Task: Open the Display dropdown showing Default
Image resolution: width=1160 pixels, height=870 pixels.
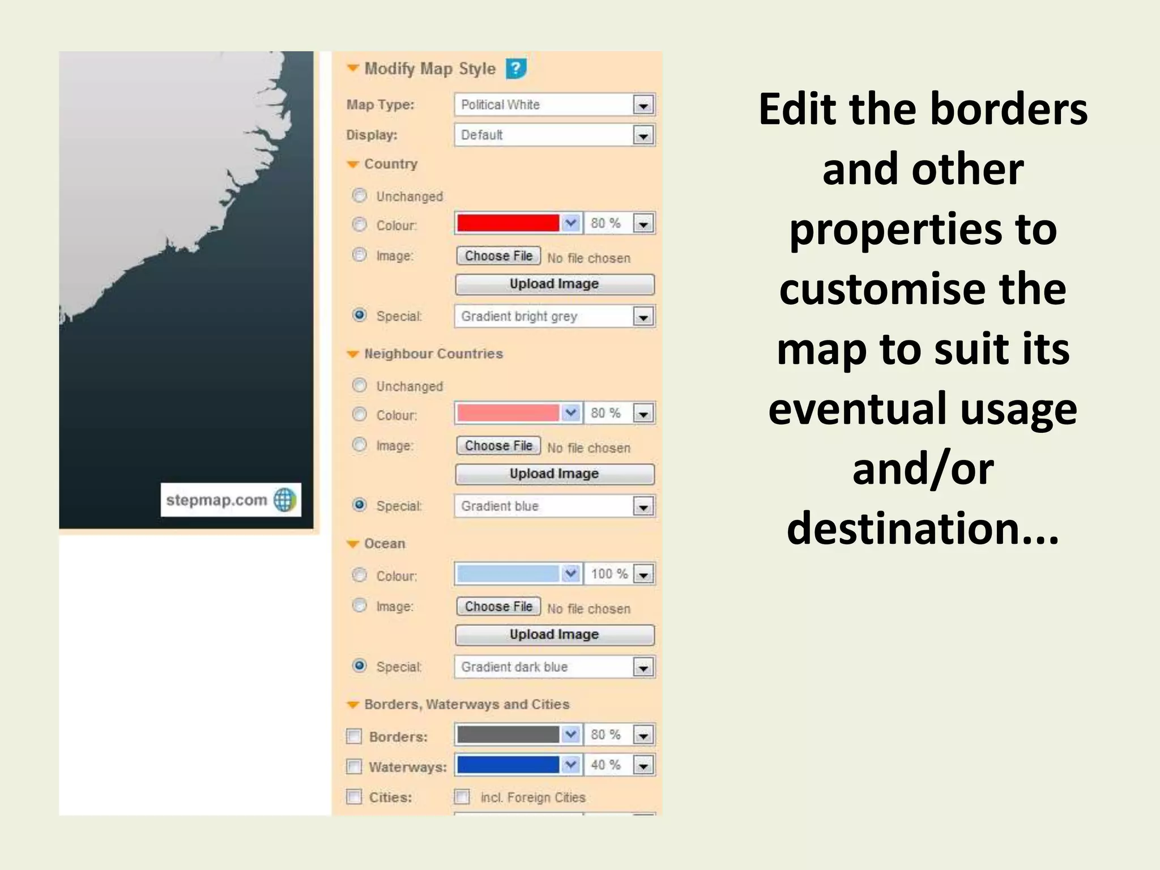Action: pos(555,135)
